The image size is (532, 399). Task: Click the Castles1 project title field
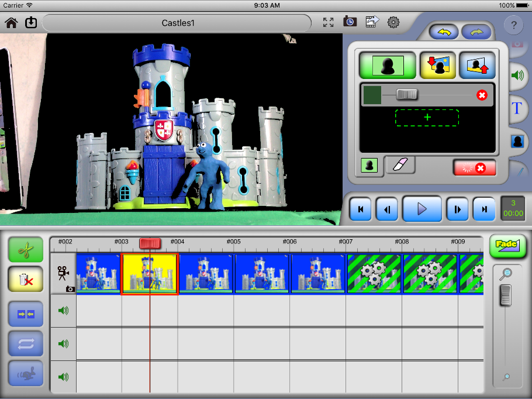(x=177, y=23)
